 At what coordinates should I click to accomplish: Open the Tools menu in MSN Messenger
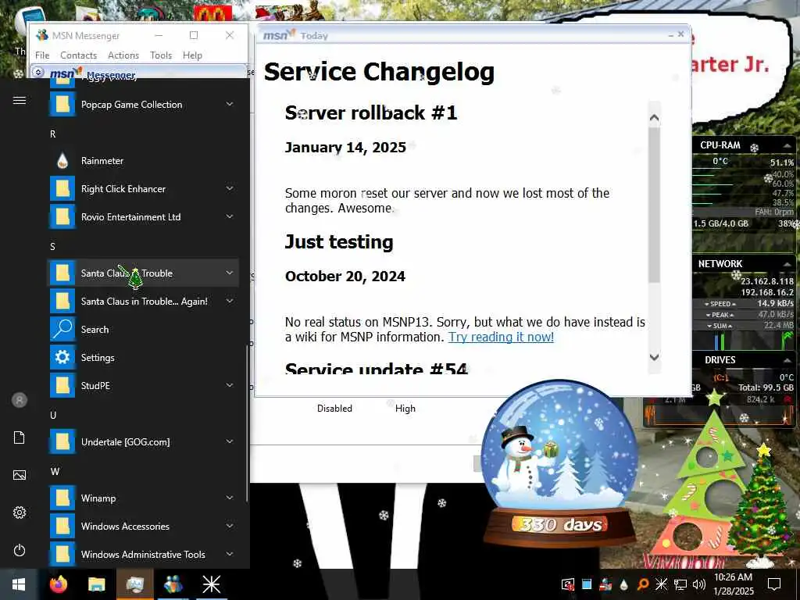click(x=161, y=55)
